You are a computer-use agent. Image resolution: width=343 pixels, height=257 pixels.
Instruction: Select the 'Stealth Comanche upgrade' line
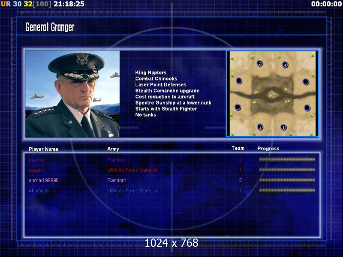point(167,90)
